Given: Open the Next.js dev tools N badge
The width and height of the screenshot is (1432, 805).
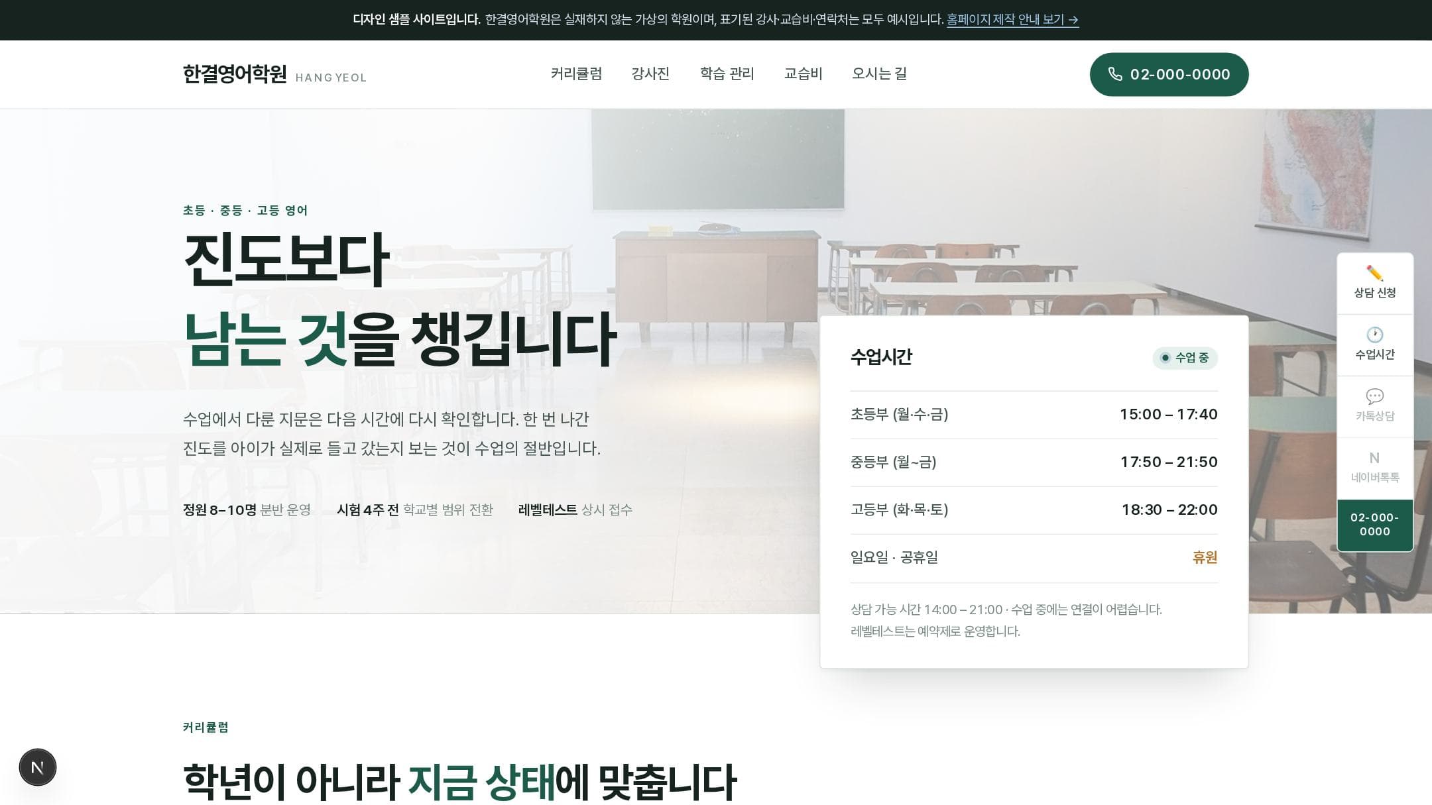Looking at the screenshot, I should [38, 767].
